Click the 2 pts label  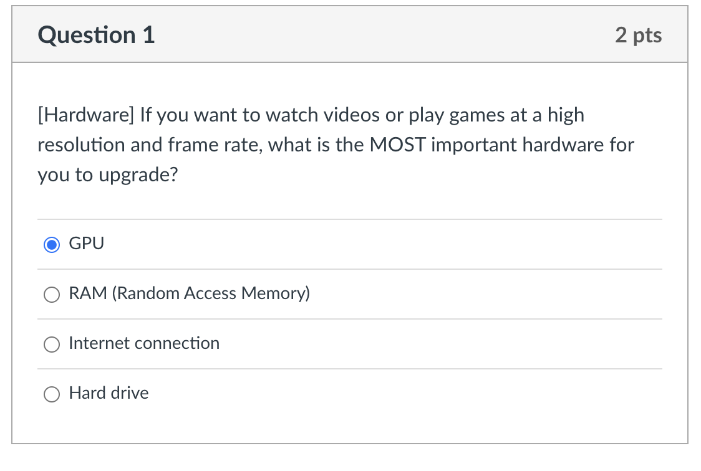639,36
